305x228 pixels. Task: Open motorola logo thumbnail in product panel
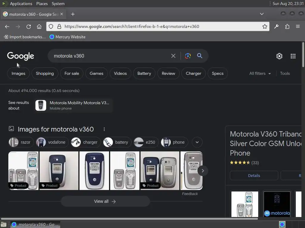tap(277, 204)
